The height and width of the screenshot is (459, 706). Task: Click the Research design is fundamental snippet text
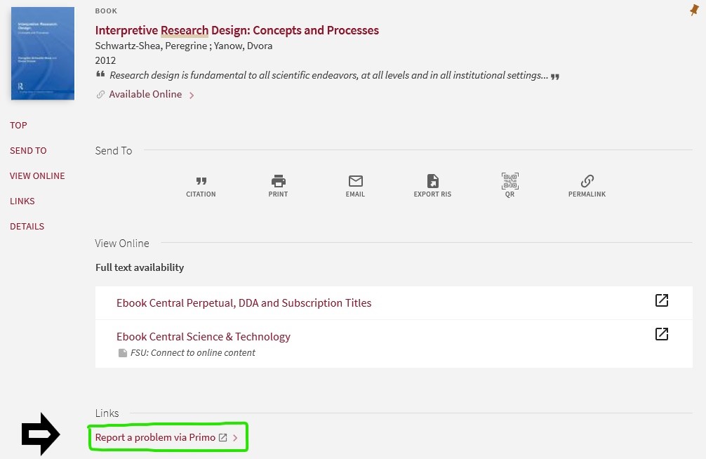(x=329, y=75)
